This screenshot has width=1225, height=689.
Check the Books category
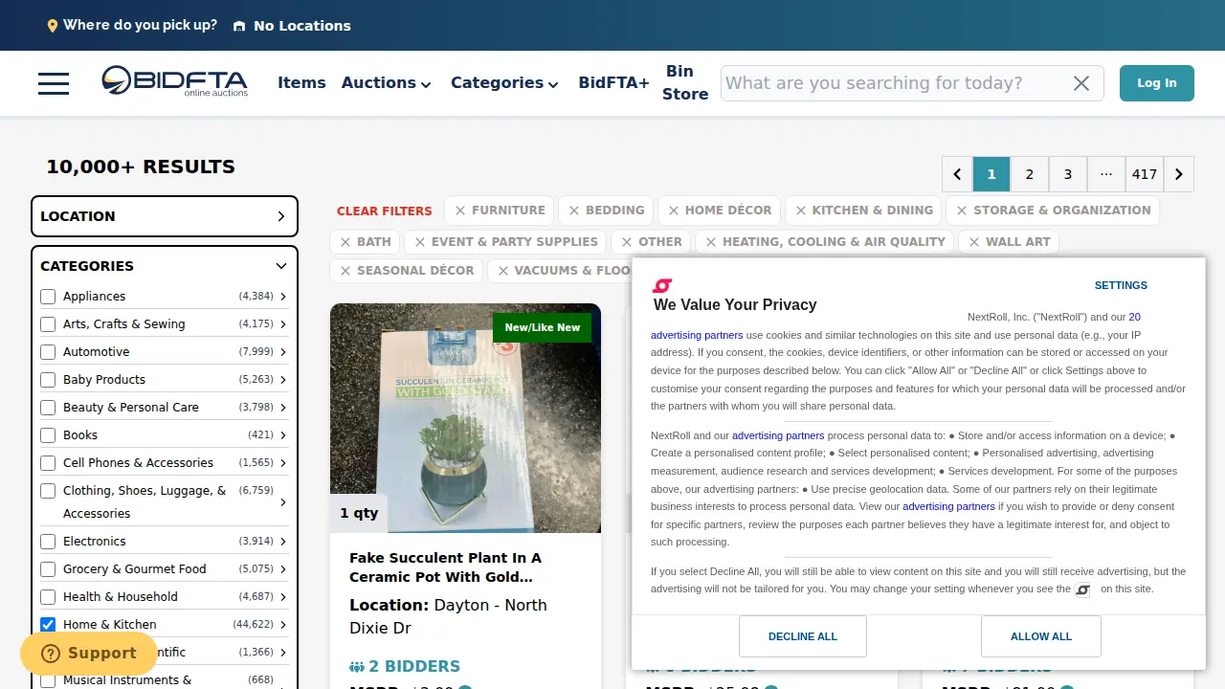point(48,435)
